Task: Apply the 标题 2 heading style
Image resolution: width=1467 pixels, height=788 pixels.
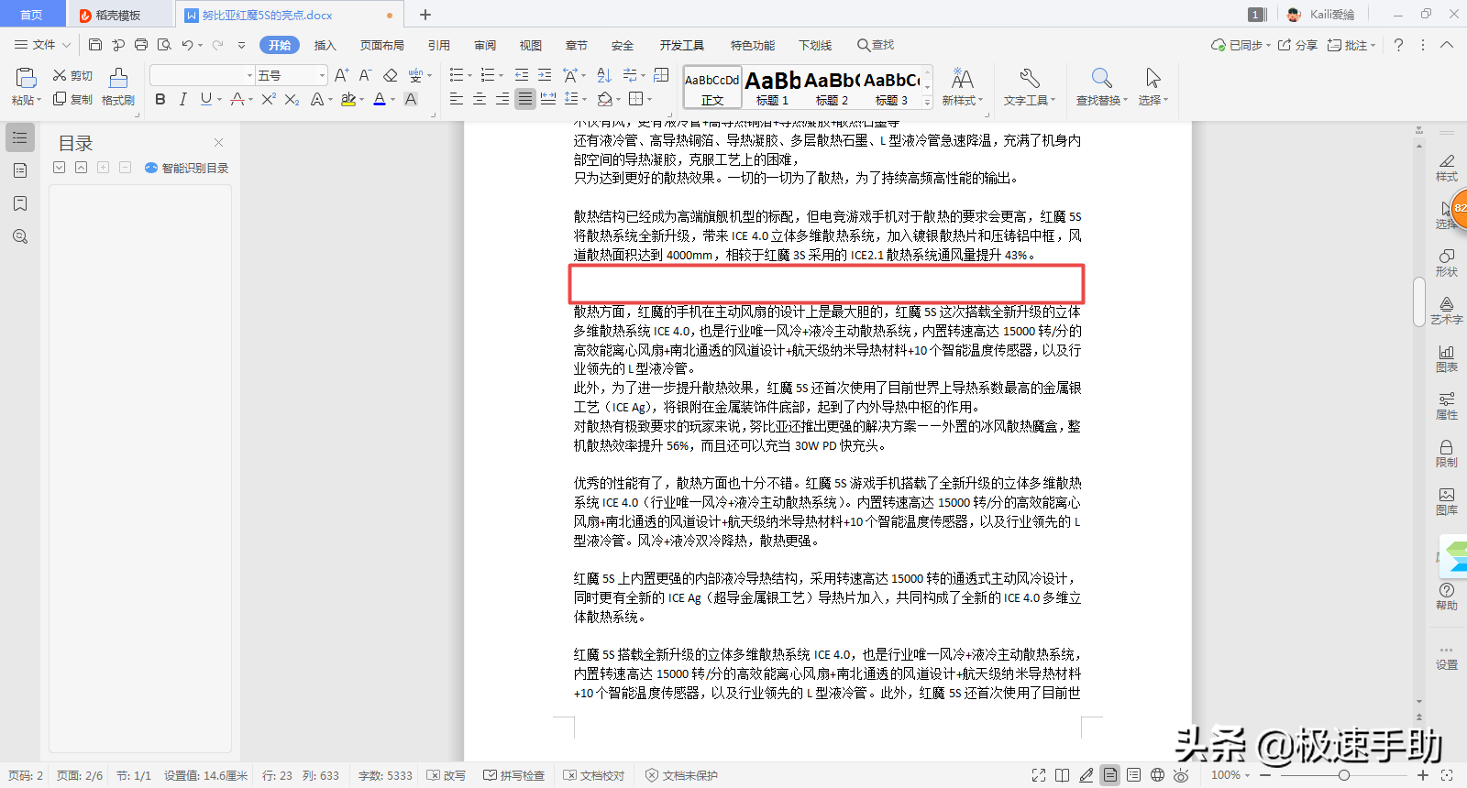Action: pyautogui.click(x=832, y=89)
